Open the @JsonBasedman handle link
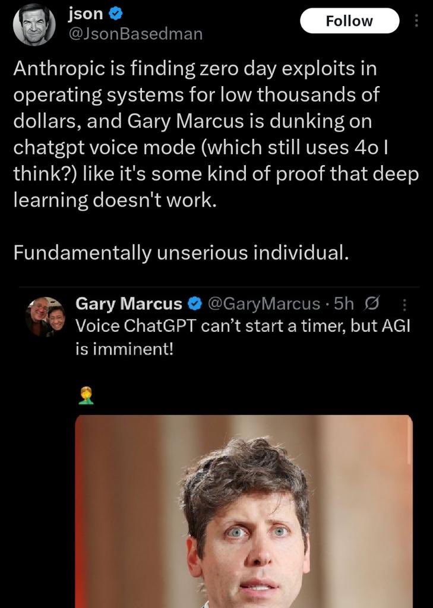Viewport: 433px width, 608px height. pyautogui.click(x=136, y=34)
